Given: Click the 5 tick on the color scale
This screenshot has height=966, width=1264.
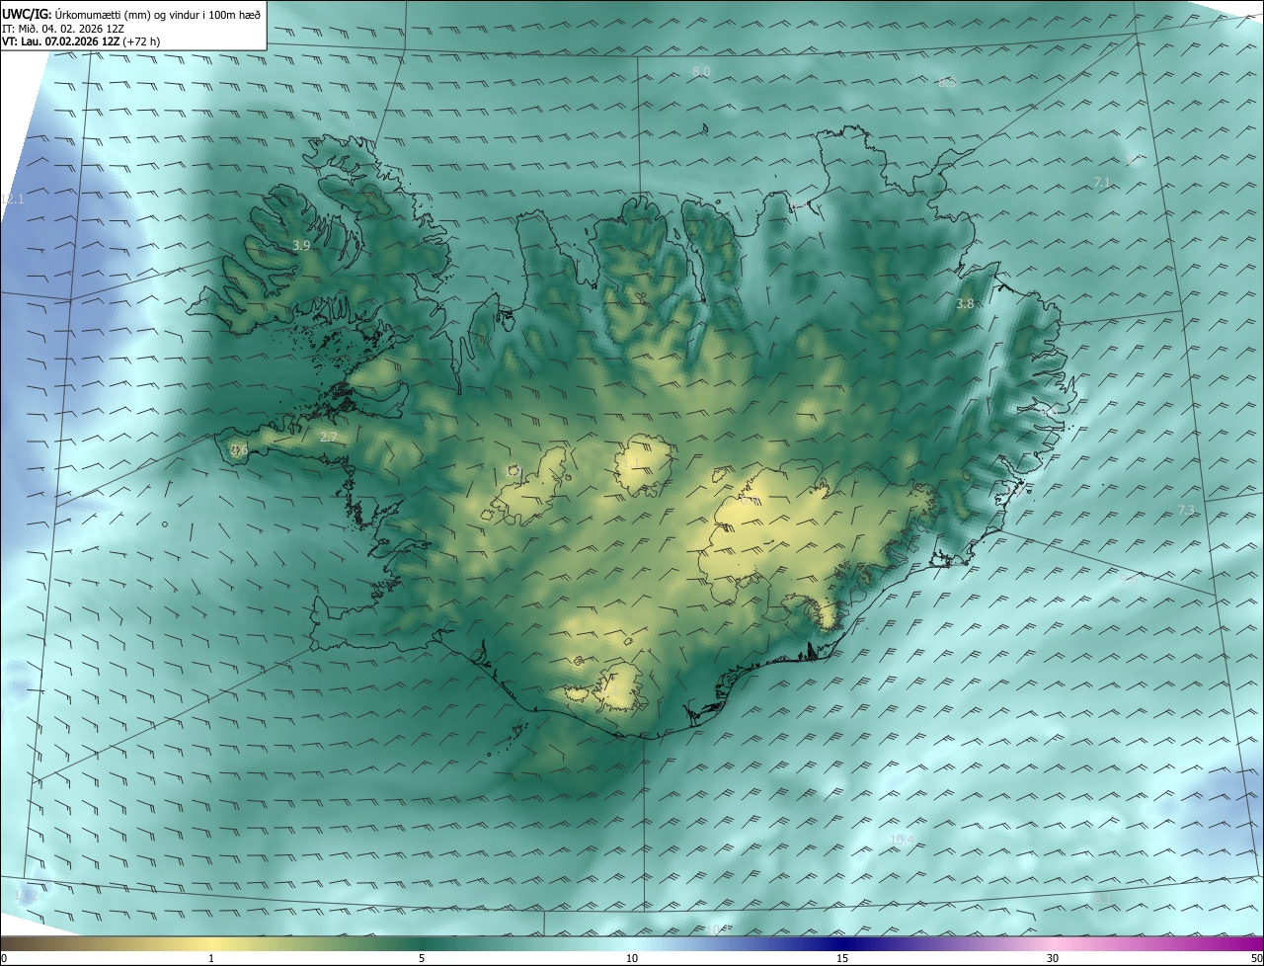Looking at the screenshot, I should tap(422, 958).
